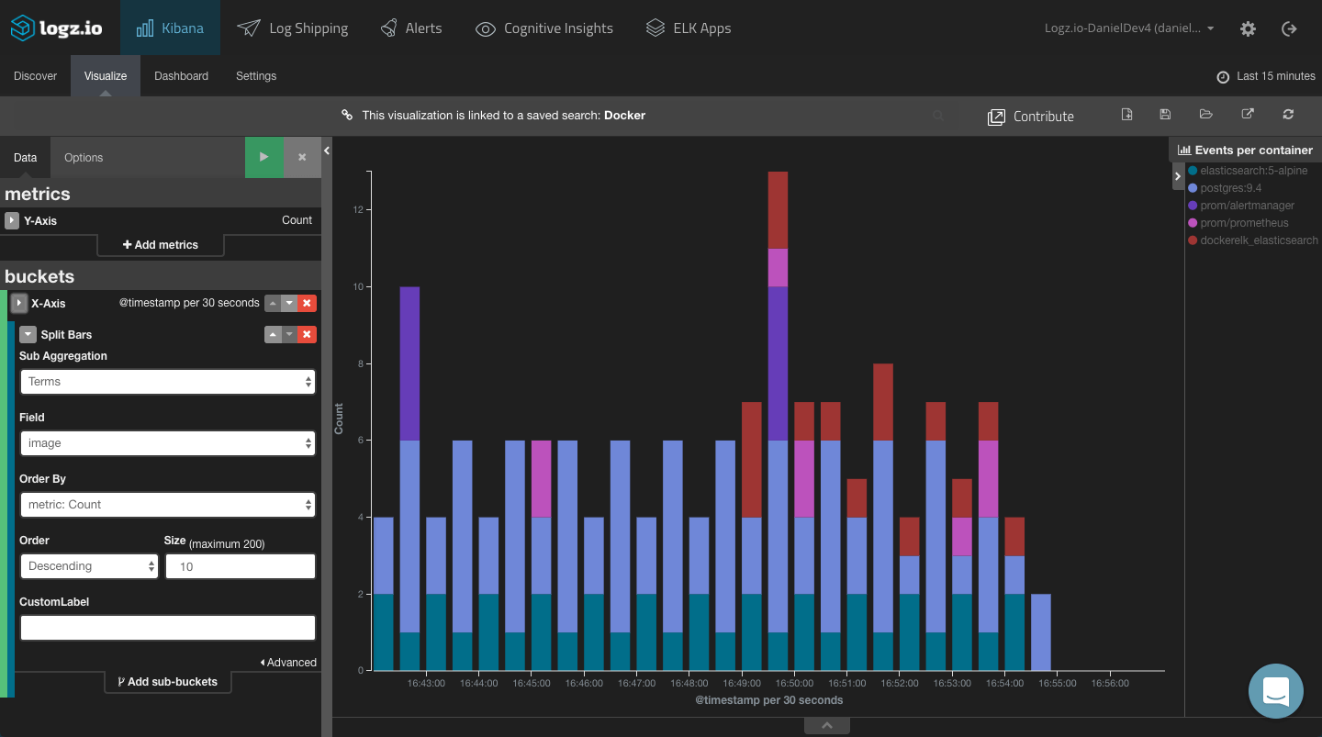Remove the Split Bars bucket with red X
Image resolution: width=1322 pixels, height=737 pixels.
point(308,335)
